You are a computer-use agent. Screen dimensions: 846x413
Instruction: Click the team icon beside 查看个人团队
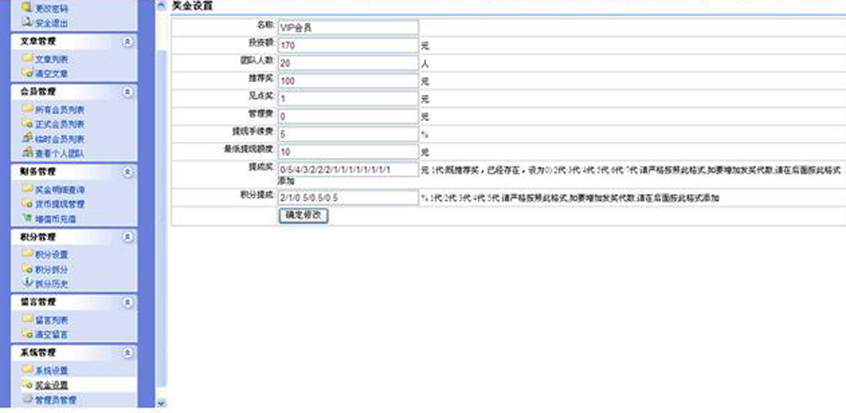pyautogui.click(x=28, y=152)
